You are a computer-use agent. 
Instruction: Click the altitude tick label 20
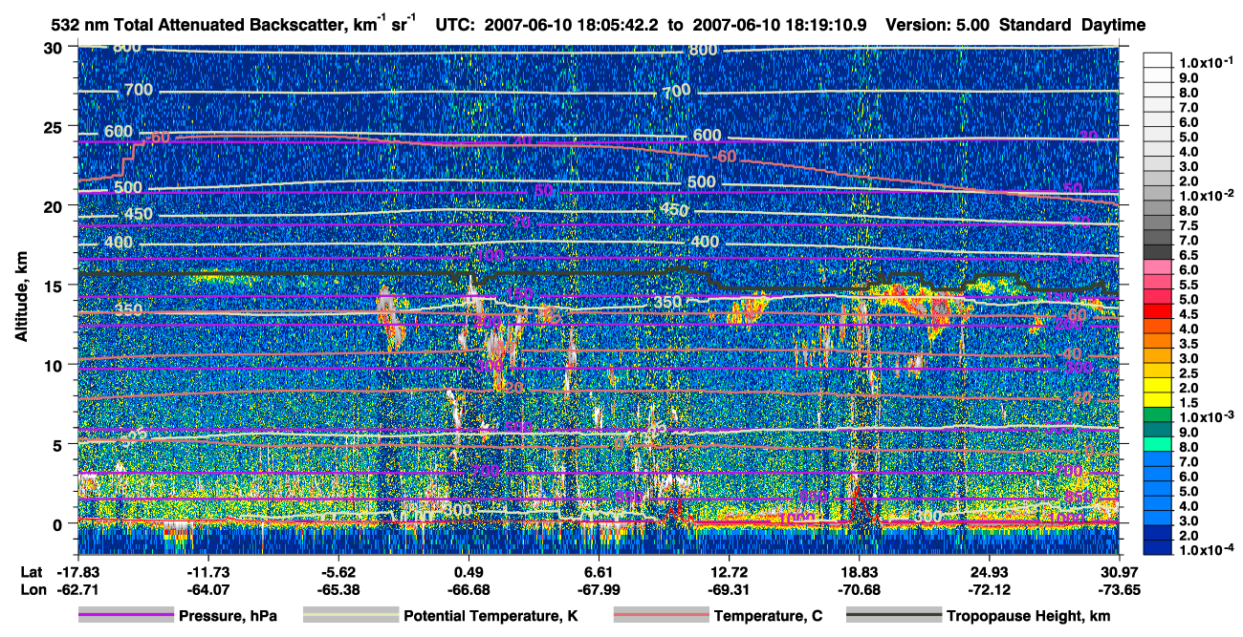tap(55, 205)
